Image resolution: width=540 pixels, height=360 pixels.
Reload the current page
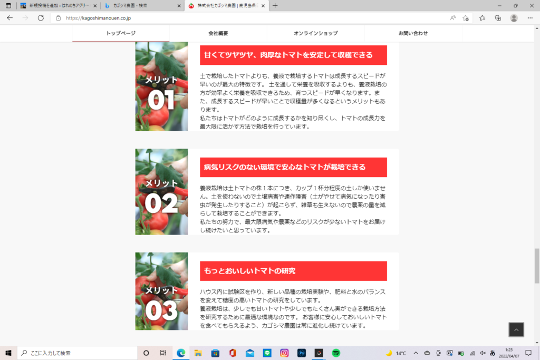coord(41,18)
